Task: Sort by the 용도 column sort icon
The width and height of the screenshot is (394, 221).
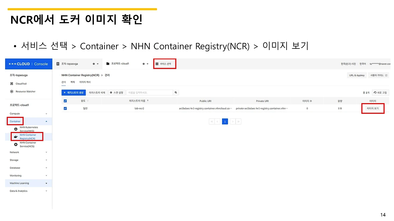Action: pyautogui.click(x=88, y=101)
